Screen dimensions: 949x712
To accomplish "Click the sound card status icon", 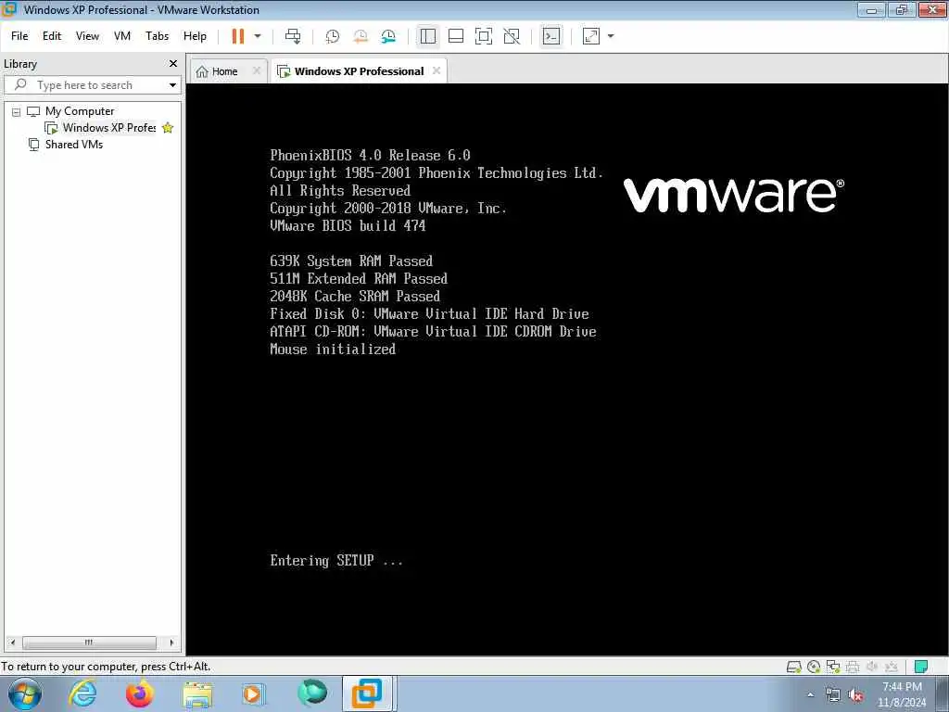I will coord(872,667).
